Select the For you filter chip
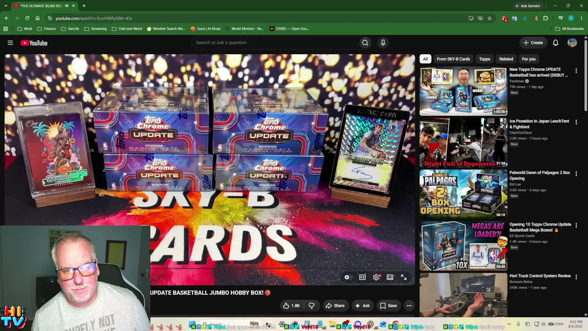 click(x=529, y=59)
